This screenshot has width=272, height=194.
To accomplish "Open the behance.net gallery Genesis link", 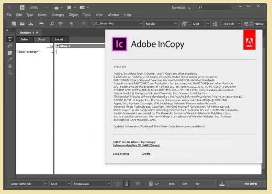I will point(136,145).
